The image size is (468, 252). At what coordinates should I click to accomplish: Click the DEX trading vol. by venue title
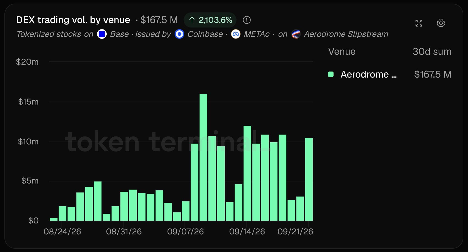coord(73,20)
